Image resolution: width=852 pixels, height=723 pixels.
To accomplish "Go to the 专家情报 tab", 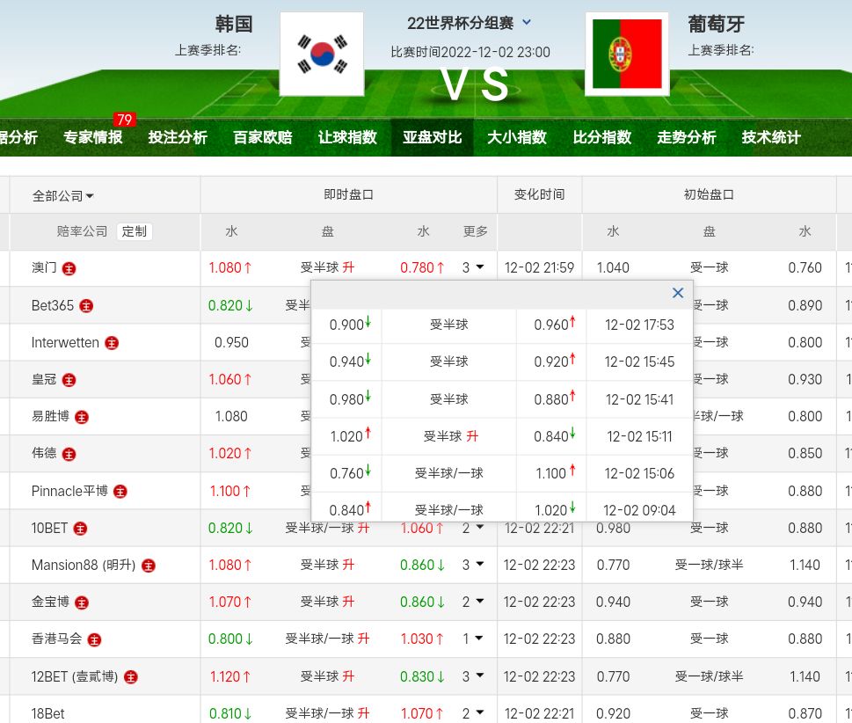I will (92, 137).
